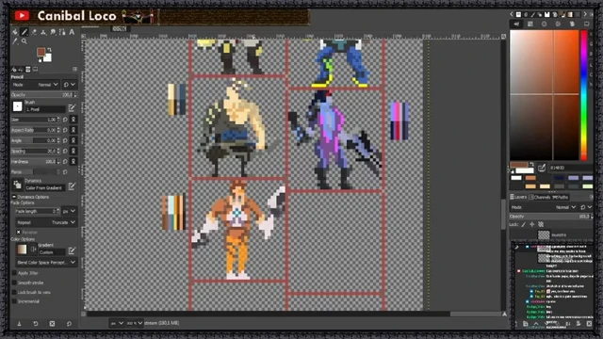This screenshot has height=339, width=603.
Task: Select the Zoom magnifier tool
Action: 24,41
